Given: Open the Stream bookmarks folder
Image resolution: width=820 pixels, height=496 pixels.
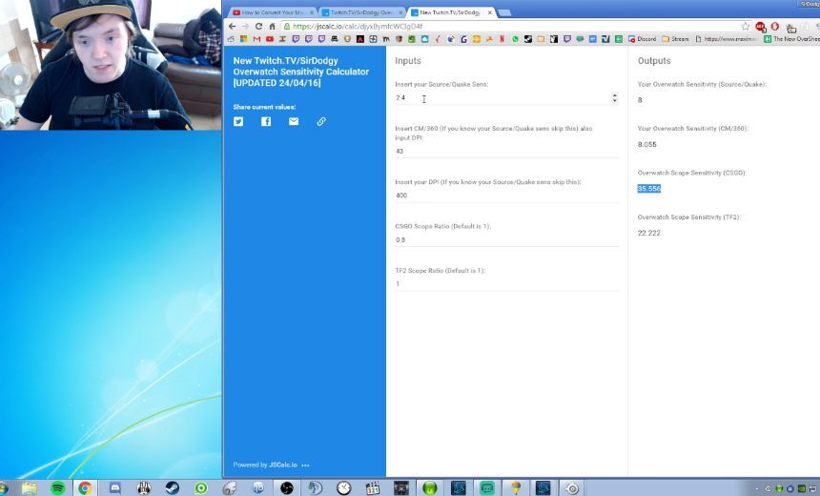Looking at the screenshot, I should (675, 39).
